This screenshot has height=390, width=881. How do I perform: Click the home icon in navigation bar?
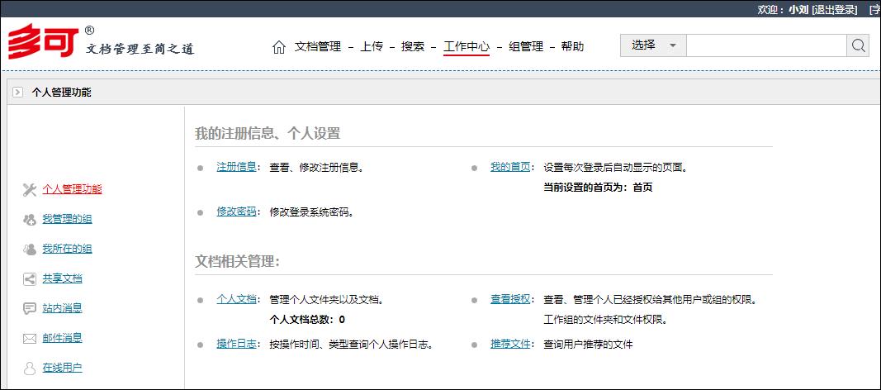(x=279, y=47)
